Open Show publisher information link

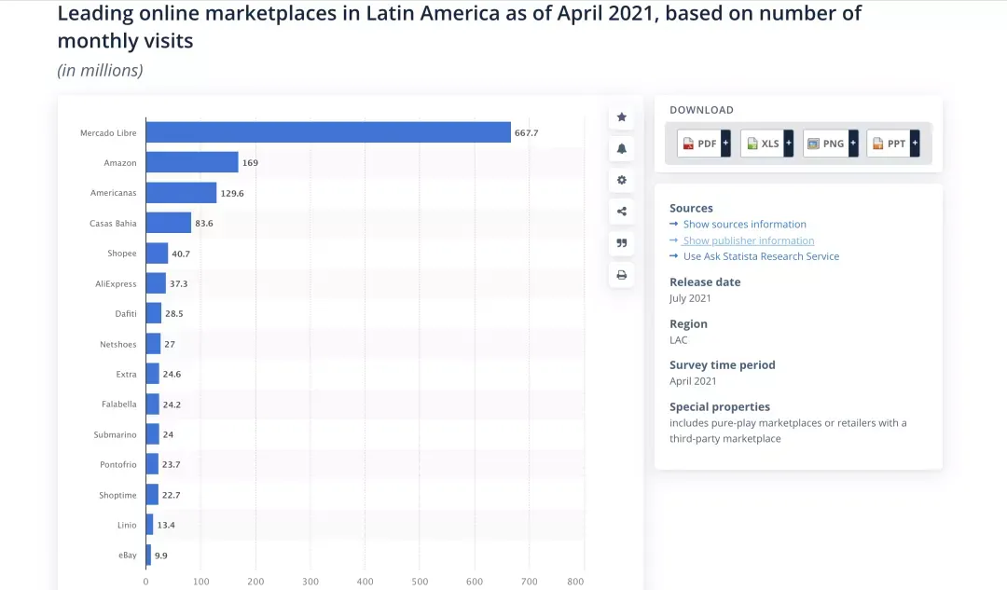click(x=749, y=240)
